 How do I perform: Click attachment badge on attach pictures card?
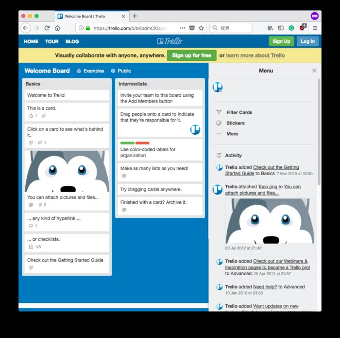pos(42,205)
